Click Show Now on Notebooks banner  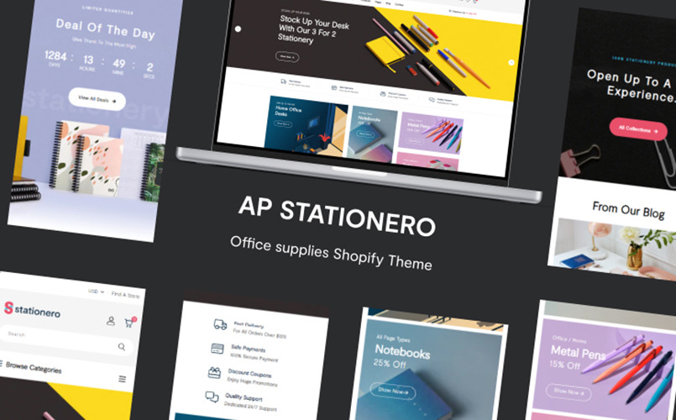(393, 391)
